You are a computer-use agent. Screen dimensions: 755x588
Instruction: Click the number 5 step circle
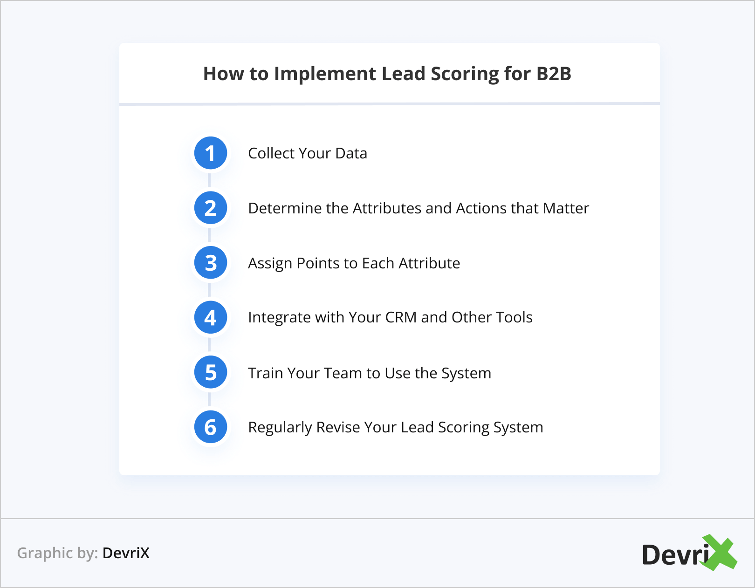(x=211, y=372)
